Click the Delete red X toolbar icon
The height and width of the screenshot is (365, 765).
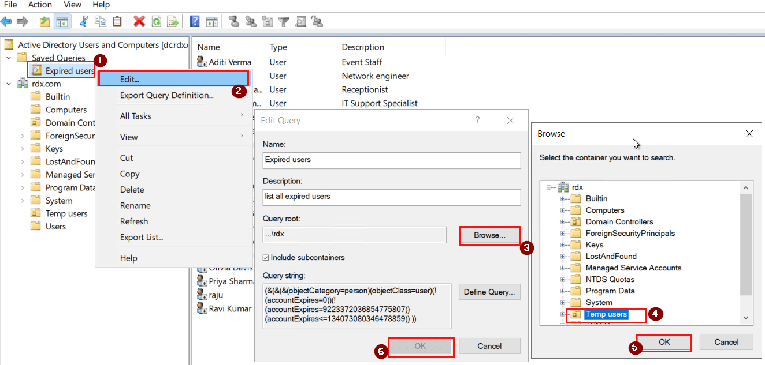[x=138, y=21]
